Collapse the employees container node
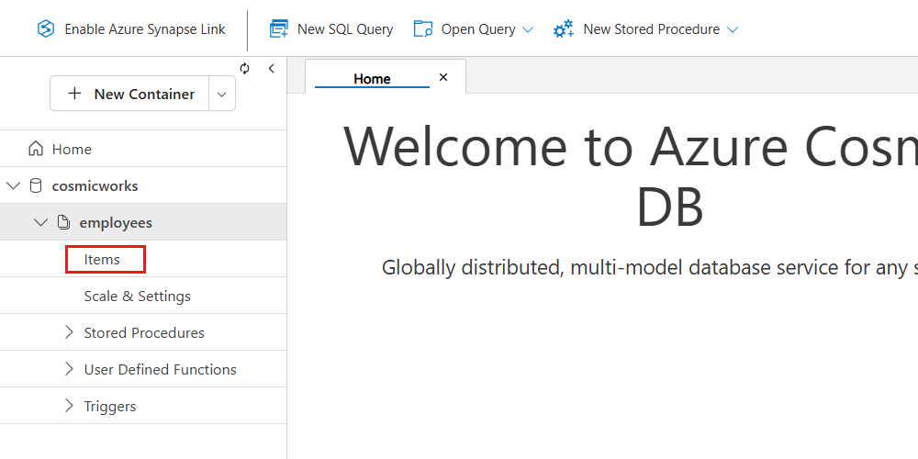Image resolution: width=918 pixels, height=459 pixels. (x=40, y=222)
